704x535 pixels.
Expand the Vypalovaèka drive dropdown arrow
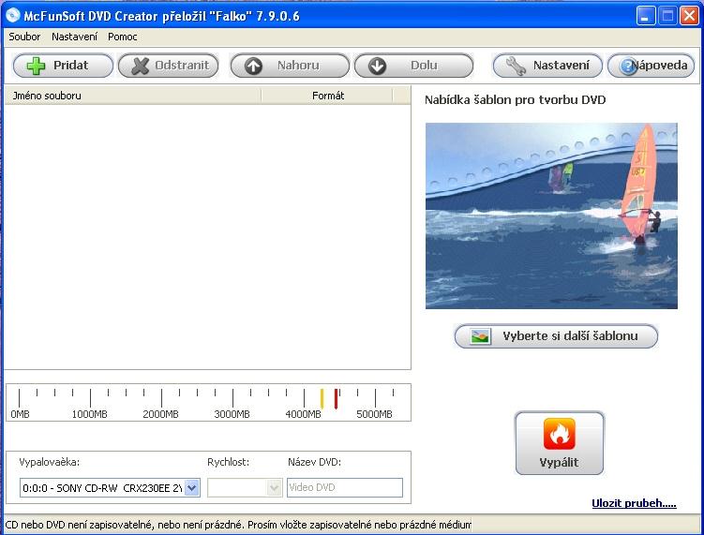(x=192, y=487)
